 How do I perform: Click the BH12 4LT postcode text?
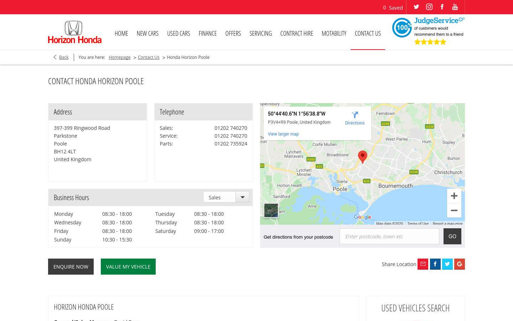click(x=65, y=151)
